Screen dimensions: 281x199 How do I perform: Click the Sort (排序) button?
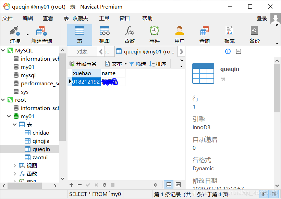click(158, 64)
